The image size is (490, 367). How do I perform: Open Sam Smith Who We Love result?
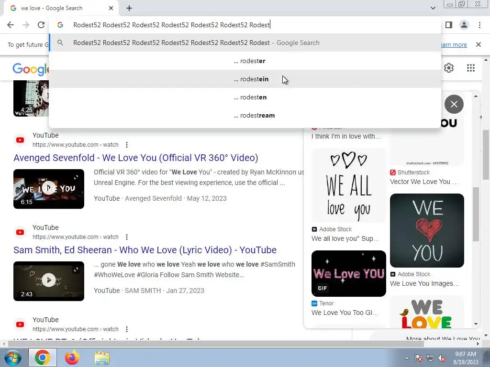click(145, 250)
